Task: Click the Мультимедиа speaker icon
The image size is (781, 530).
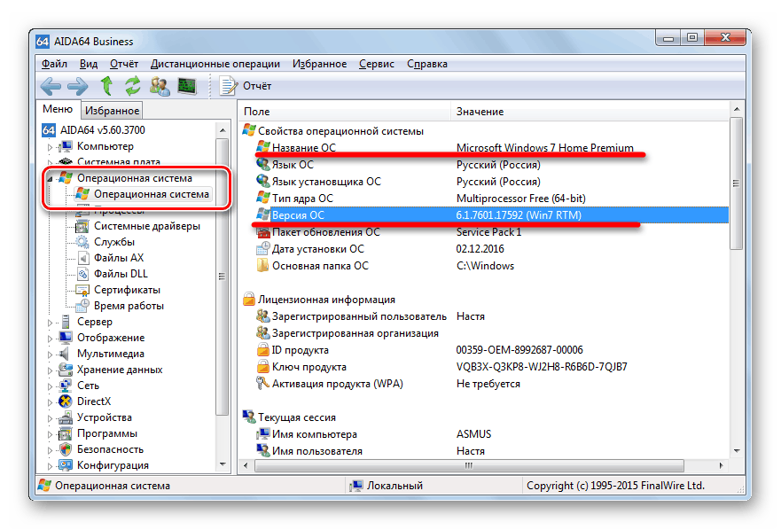Action: click(66, 354)
